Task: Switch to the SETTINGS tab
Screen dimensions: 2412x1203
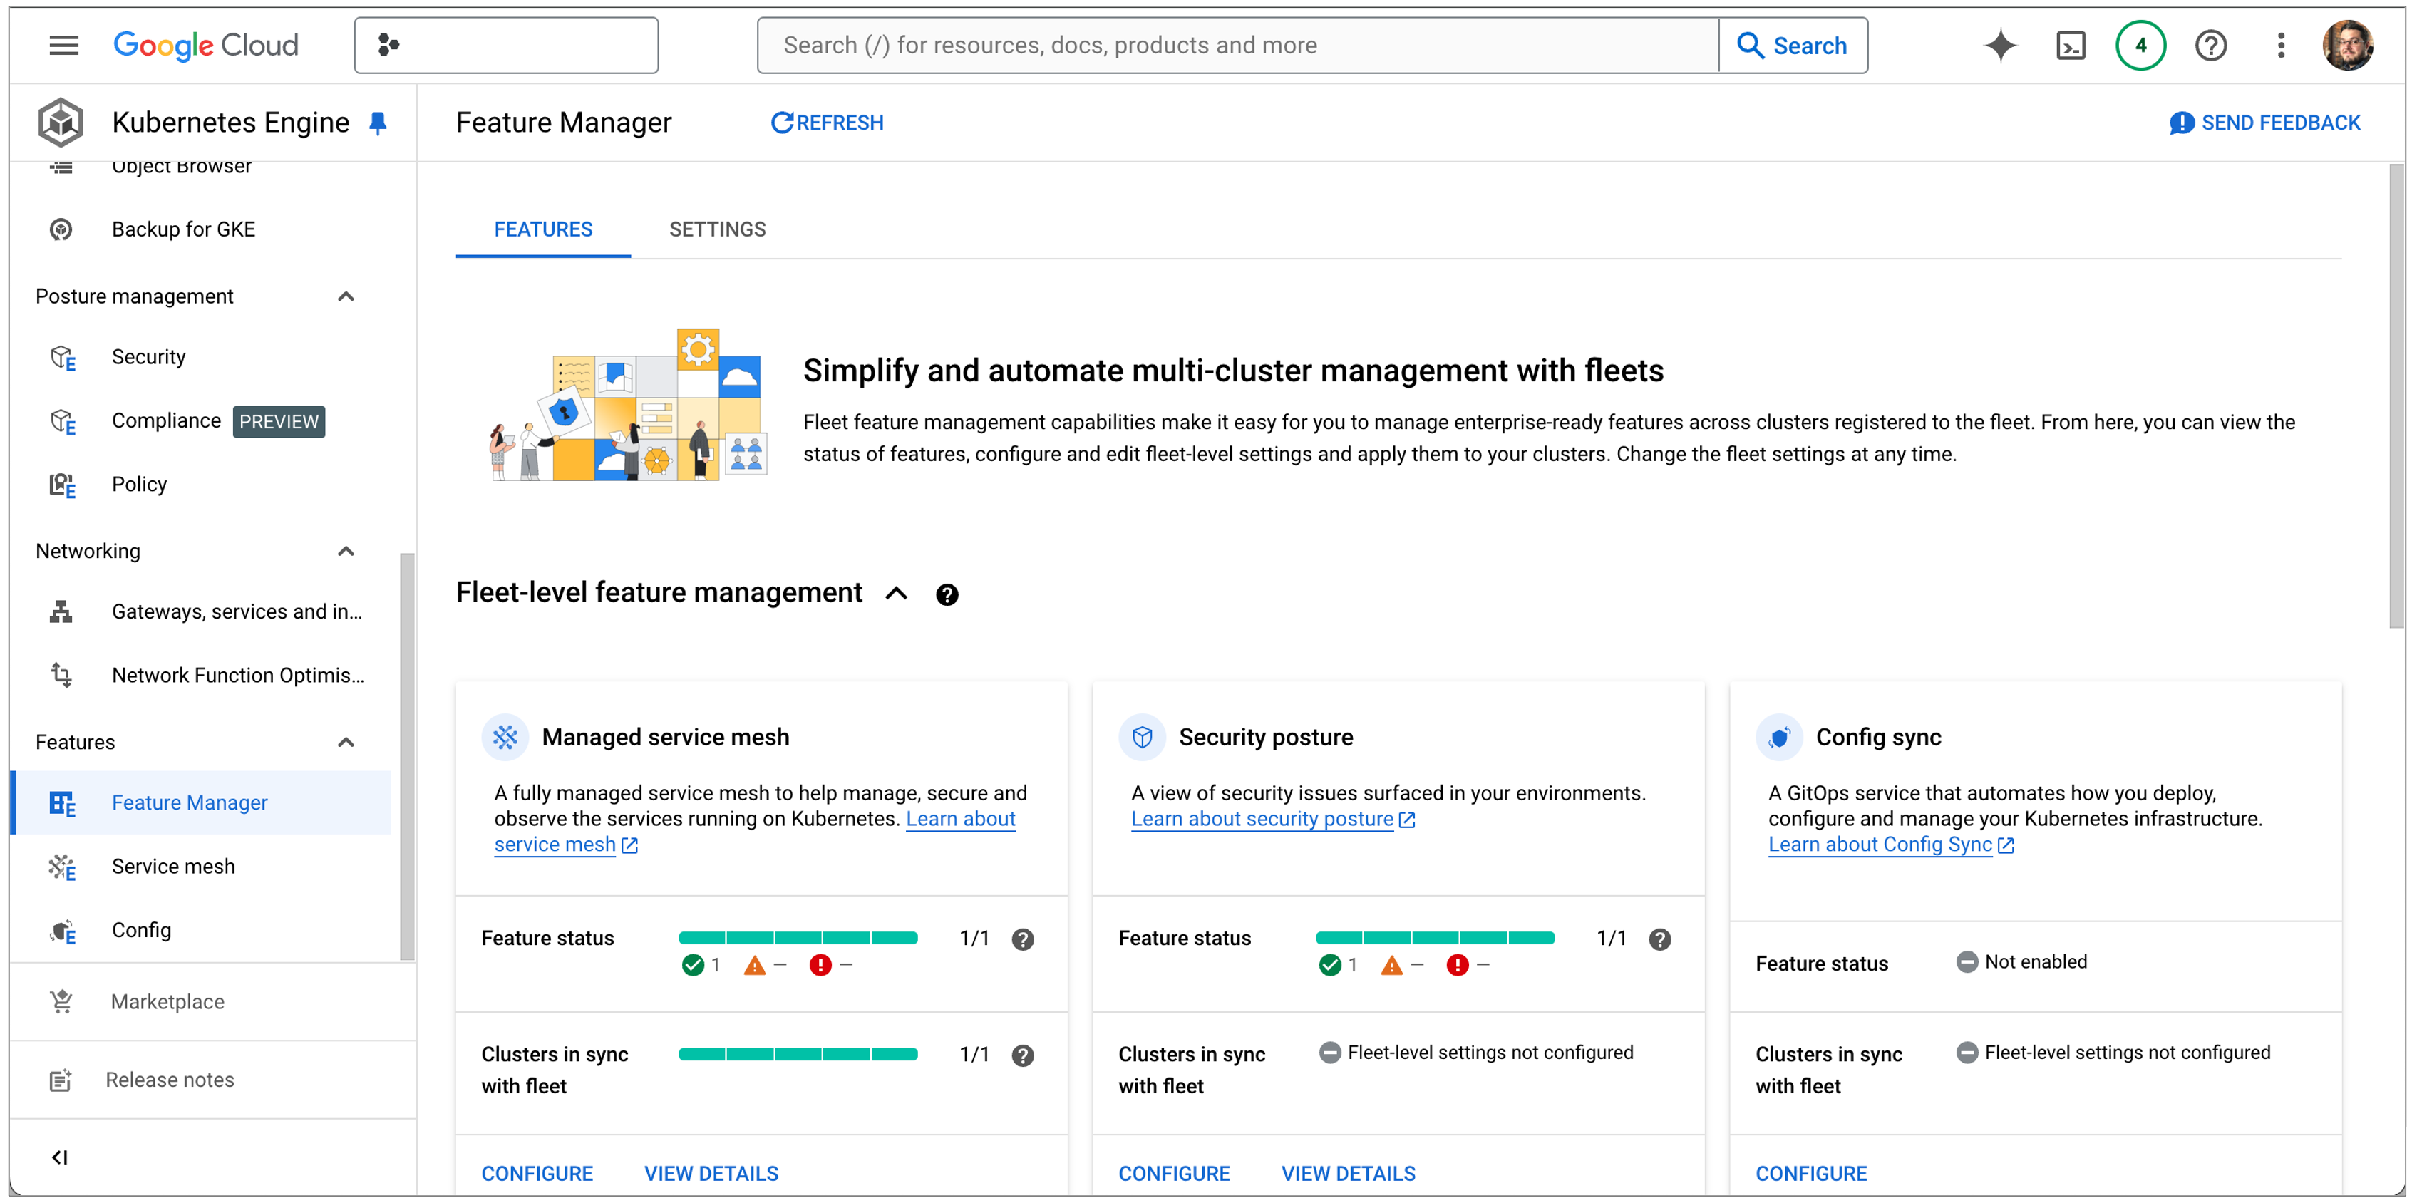Action: [717, 229]
